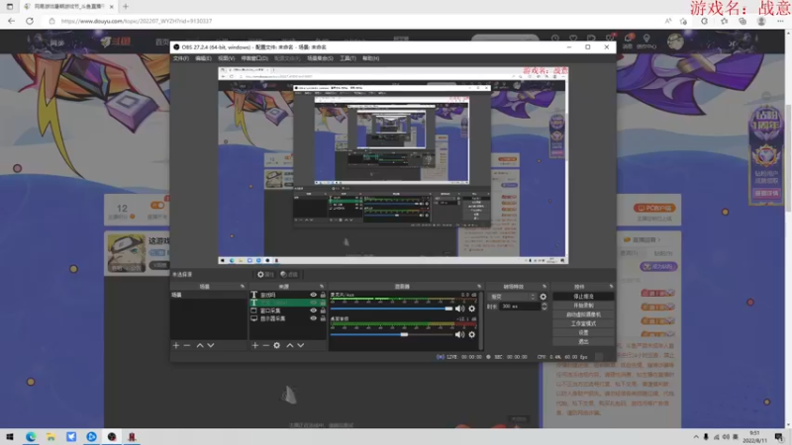This screenshot has height=445, width=792.
Task: Open 属性 properties button above Sources
Action: point(265,275)
